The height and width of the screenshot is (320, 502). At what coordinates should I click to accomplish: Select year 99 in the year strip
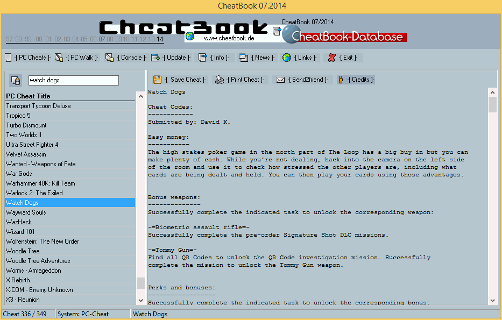(x=28, y=39)
